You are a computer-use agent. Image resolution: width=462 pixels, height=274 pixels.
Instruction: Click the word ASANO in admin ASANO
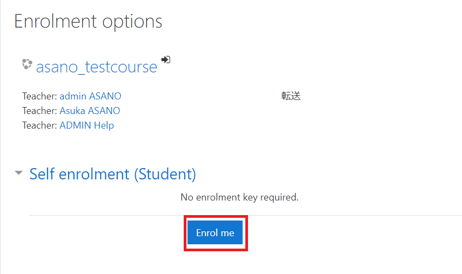[x=105, y=96]
